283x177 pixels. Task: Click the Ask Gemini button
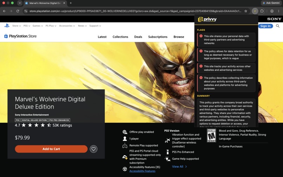[271, 3]
